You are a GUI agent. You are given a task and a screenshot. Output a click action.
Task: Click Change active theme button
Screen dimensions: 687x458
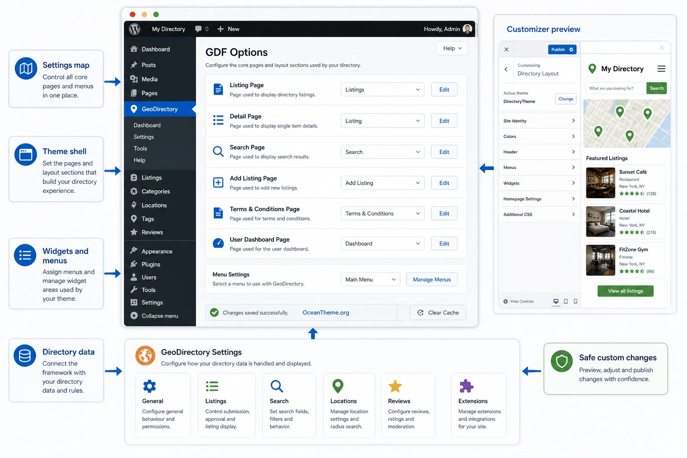pyautogui.click(x=565, y=99)
